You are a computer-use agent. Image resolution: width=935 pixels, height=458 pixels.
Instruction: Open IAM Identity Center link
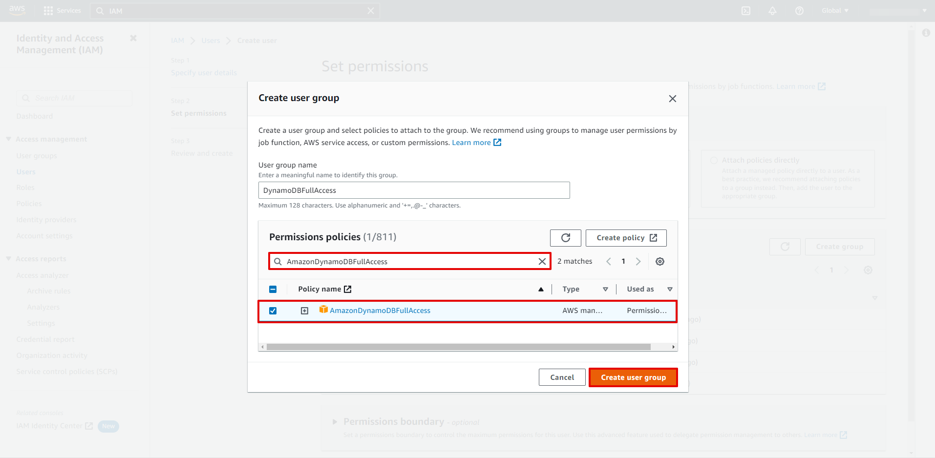click(54, 426)
